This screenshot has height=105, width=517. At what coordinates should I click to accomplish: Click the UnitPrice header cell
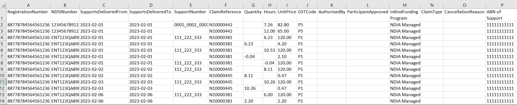click(x=287, y=15)
